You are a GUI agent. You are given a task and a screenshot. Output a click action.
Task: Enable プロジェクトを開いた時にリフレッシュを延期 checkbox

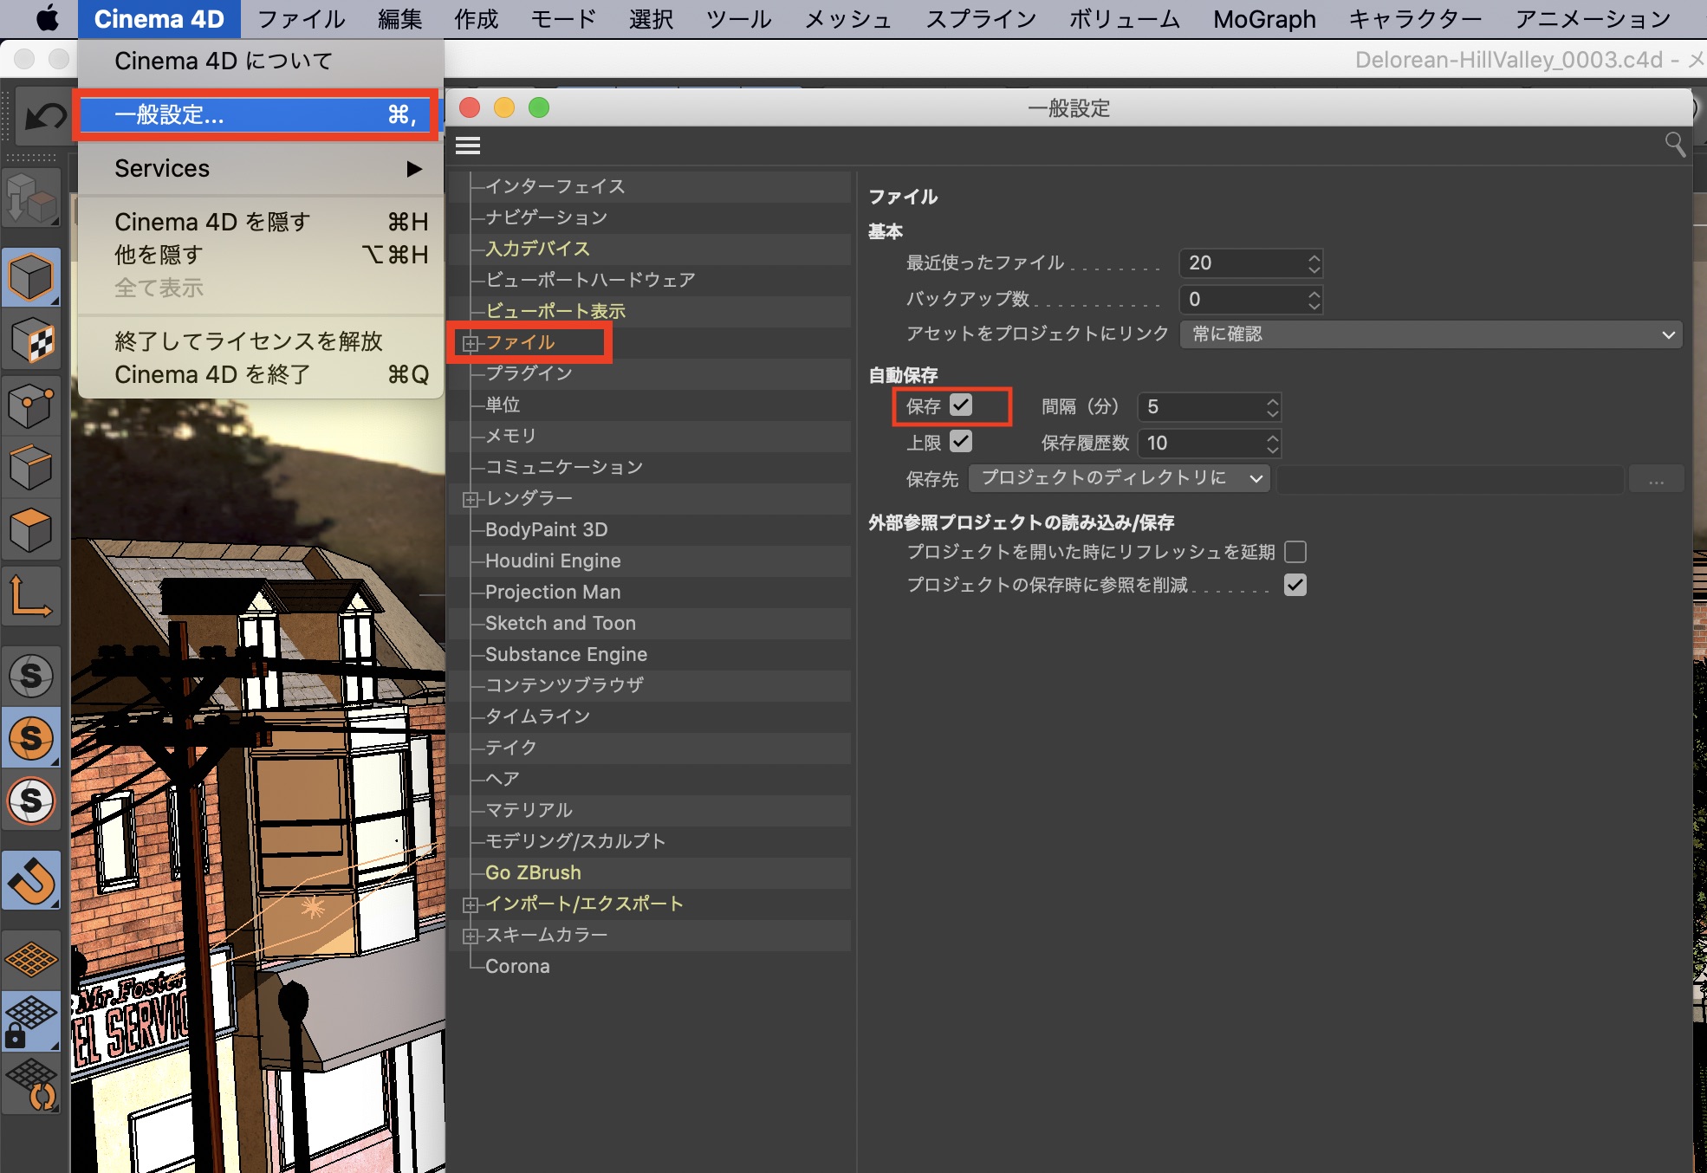point(1295,552)
